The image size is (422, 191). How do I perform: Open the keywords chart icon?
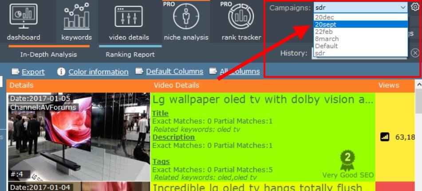76,16
